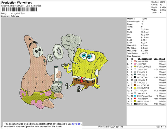Select the ABU 3 dark teal swatch
The width and height of the screenshot is (167, 129).
tap(135, 75)
